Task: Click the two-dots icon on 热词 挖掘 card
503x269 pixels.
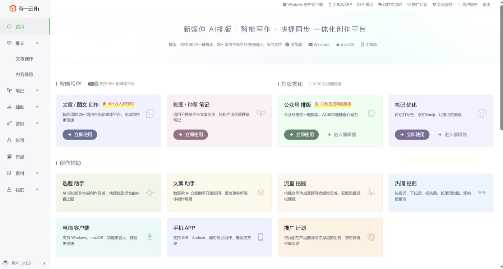Action: 482,193
